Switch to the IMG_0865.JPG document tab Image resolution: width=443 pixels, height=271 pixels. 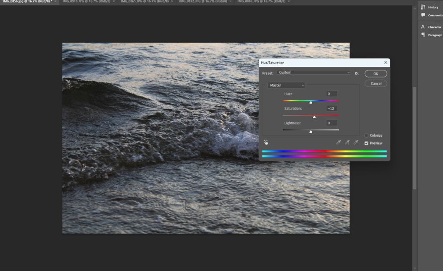[x=144, y=1]
